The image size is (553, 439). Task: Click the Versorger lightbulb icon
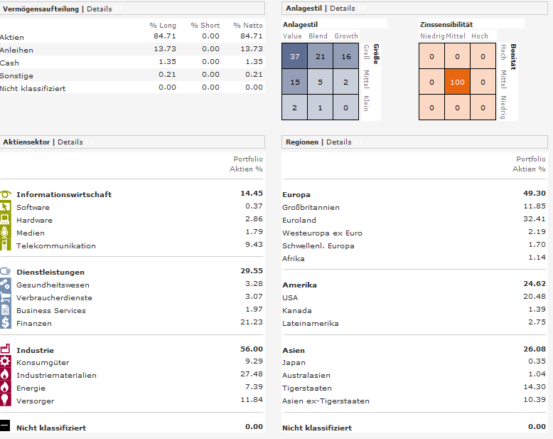(x=6, y=401)
